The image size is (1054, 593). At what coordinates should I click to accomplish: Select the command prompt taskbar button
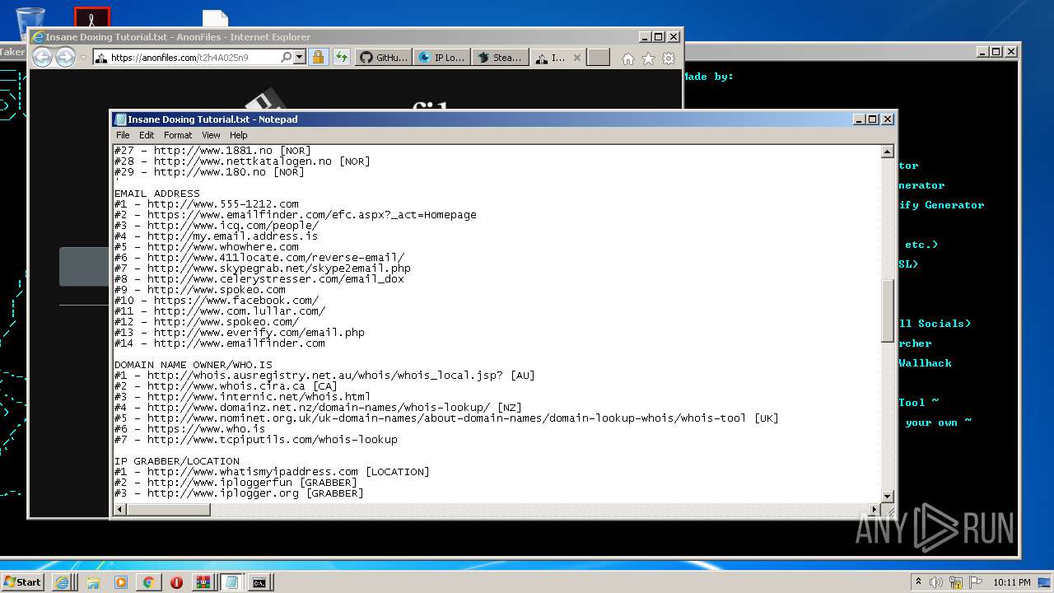(x=259, y=582)
